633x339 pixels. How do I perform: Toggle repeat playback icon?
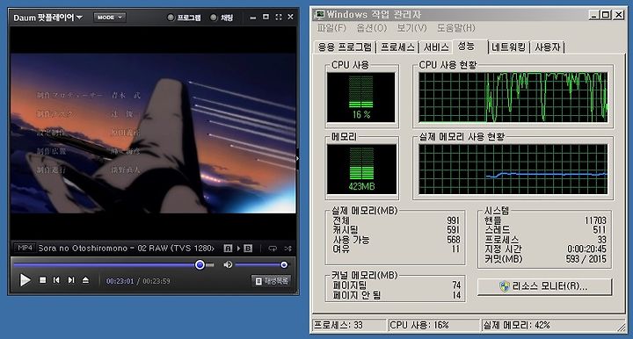(x=273, y=249)
